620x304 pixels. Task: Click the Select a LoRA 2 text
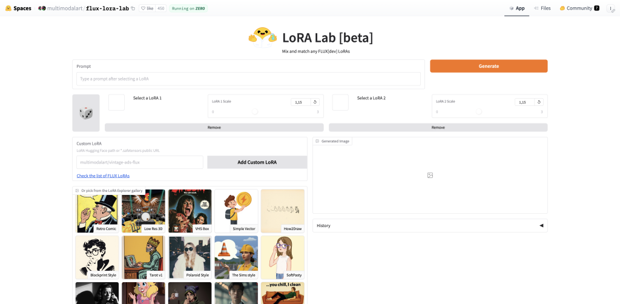[x=371, y=98]
